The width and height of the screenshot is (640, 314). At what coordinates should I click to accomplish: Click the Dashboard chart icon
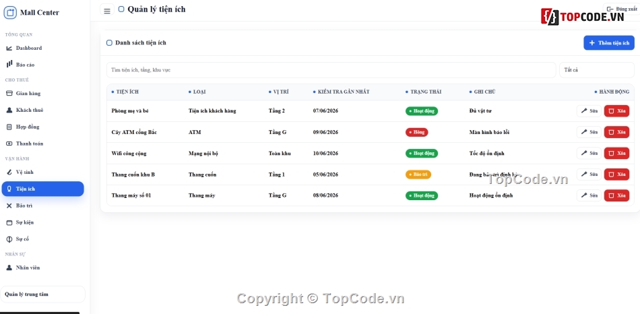9,49
